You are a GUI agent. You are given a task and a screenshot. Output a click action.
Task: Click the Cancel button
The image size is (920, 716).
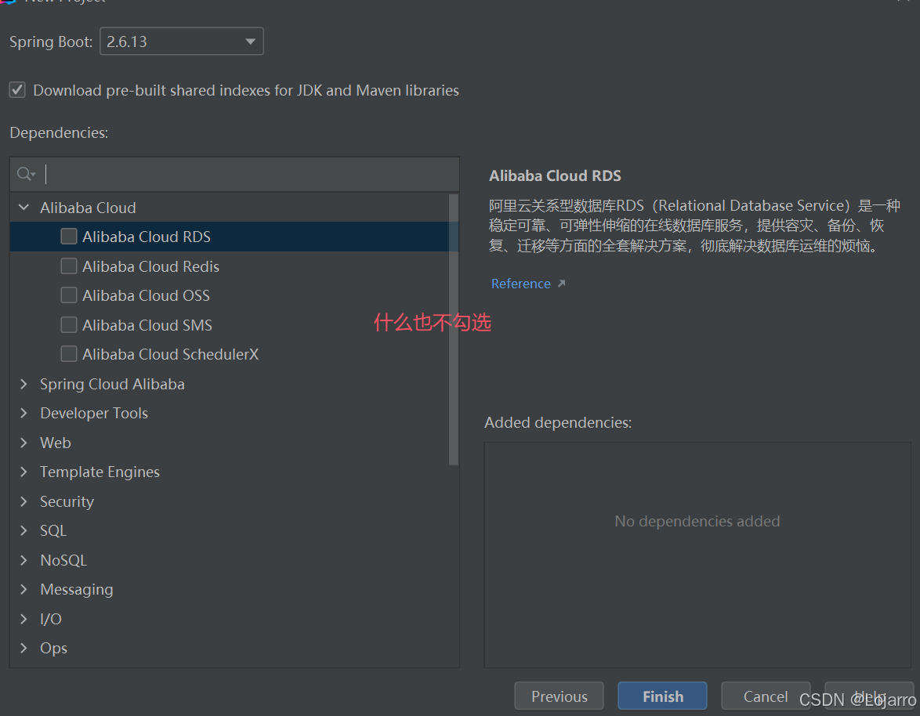pos(766,696)
